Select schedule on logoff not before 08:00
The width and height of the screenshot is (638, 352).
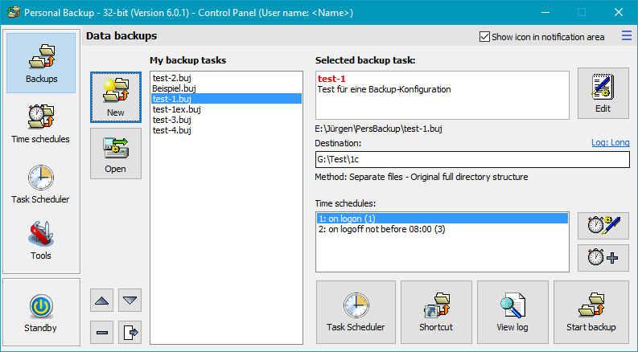pos(381,229)
